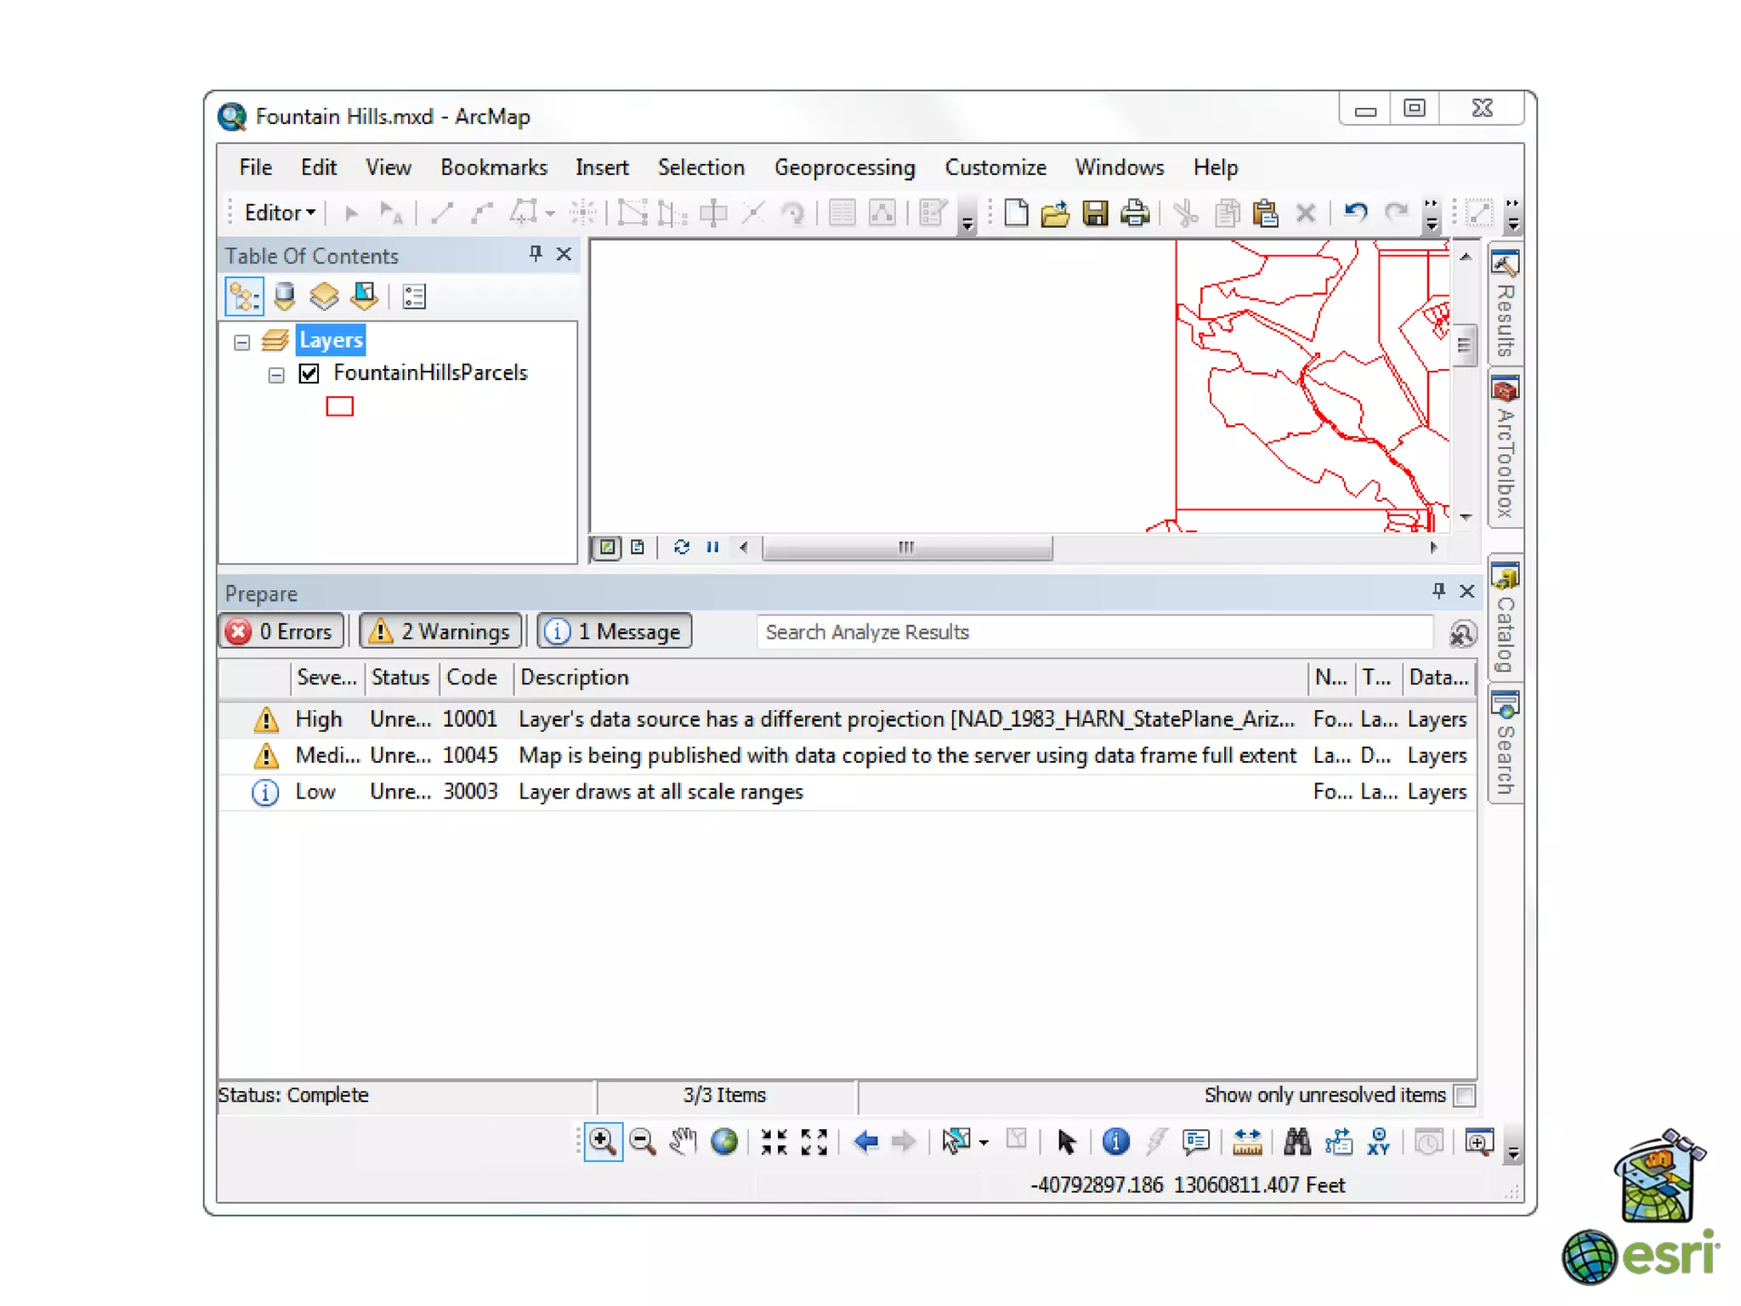Viewport: 1741px width, 1306px height.
Task: Click List By Source icon in contents
Action: tap(284, 297)
